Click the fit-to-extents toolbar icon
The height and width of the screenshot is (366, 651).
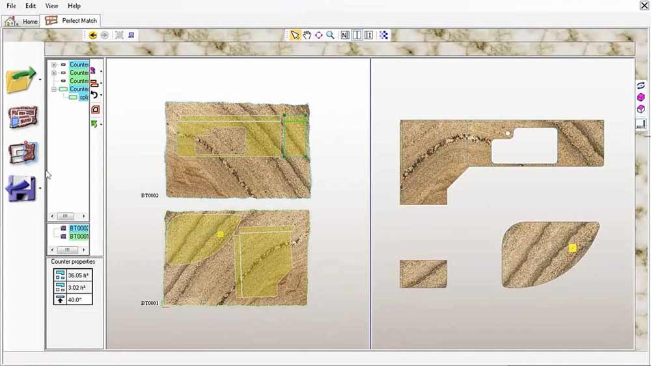pos(119,35)
